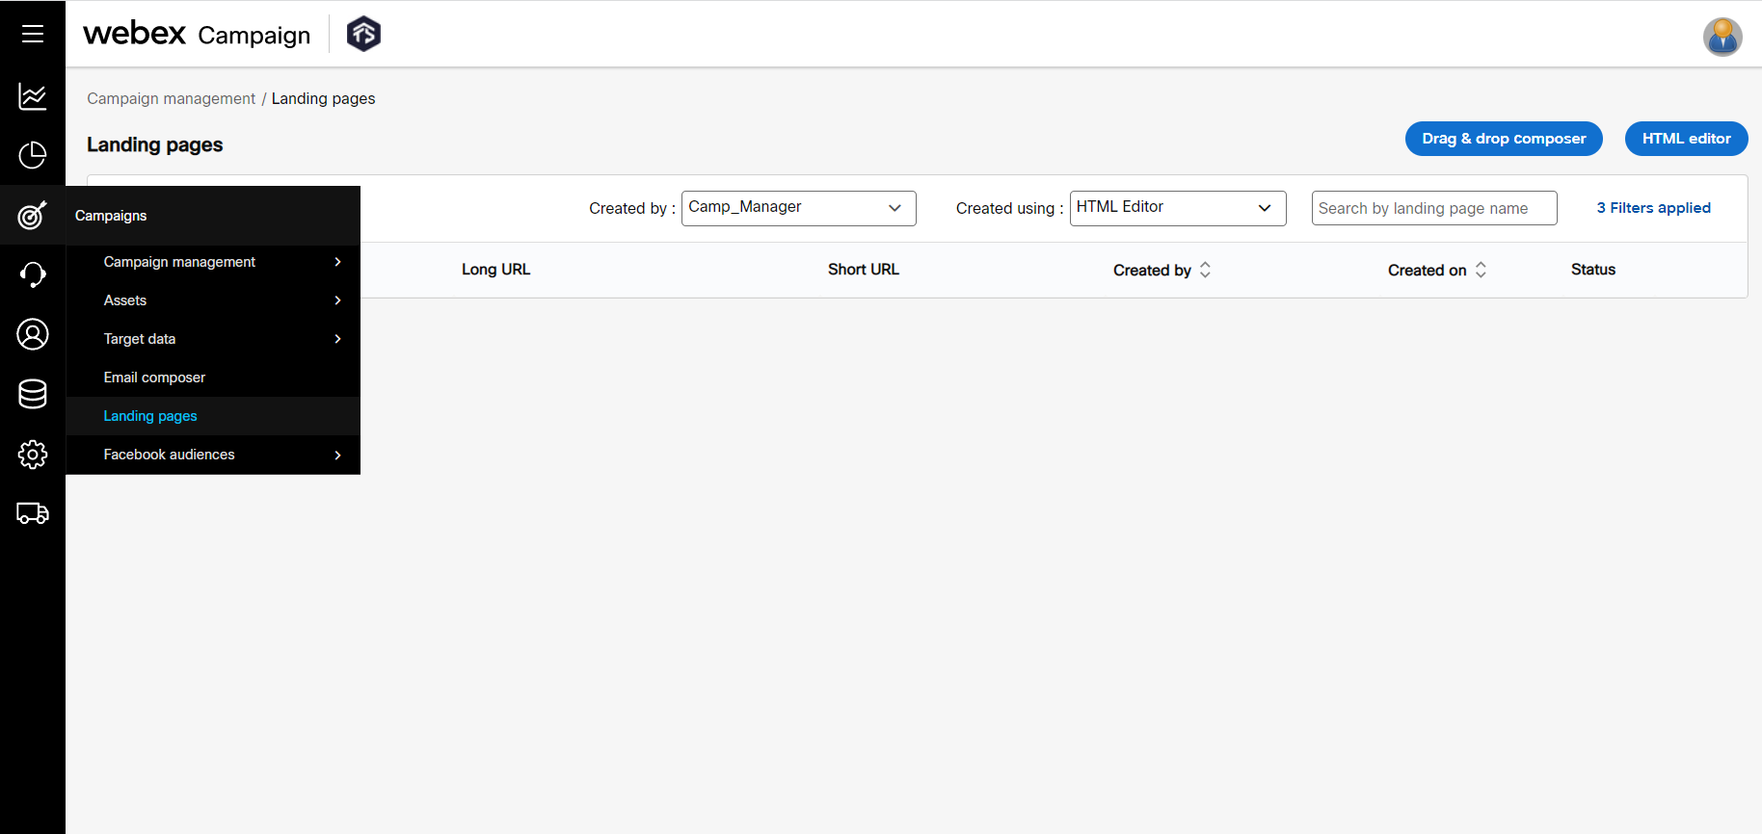
Task: Open the user profile circle icon
Action: click(33, 334)
